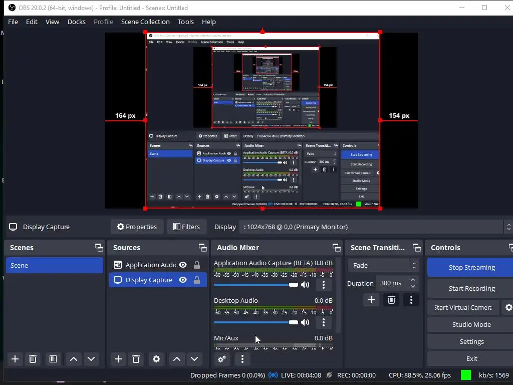Open Application Audio Capture options dots
Image resolution: width=513 pixels, height=385 pixels.
tap(324, 285)
